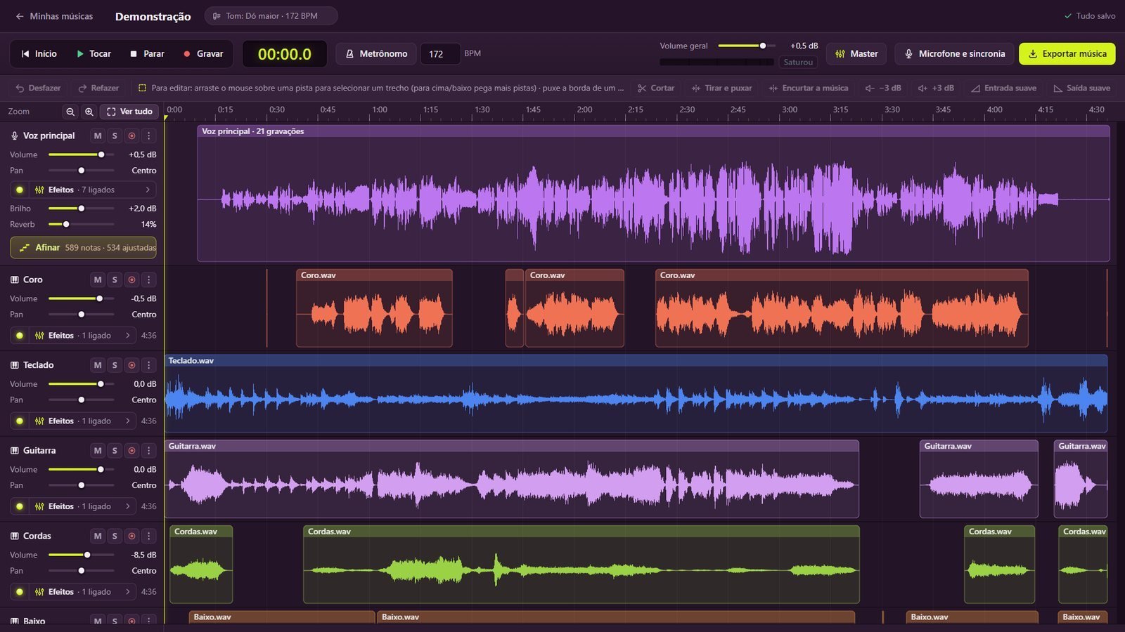Toggle the Metrônomo on or off
This screenshot has width=1125, height=632.
coord(376,54)
